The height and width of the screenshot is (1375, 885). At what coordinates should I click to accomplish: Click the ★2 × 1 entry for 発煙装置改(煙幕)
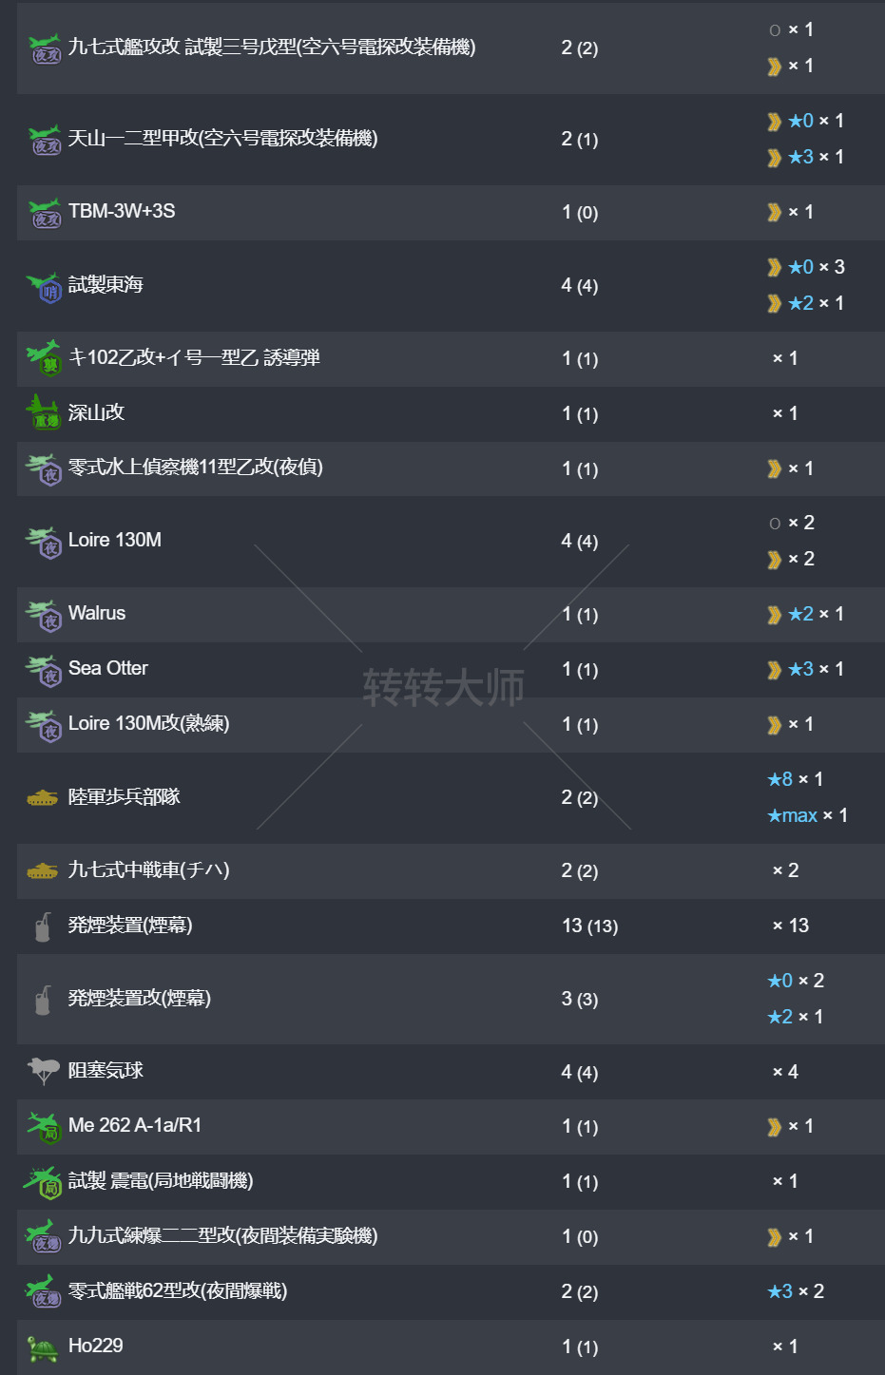pos(796,1017)
